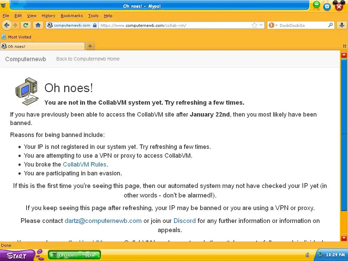Viewport: 348px width, 261px height.
Task: Open the Start menu button
Action: (17, 256)
